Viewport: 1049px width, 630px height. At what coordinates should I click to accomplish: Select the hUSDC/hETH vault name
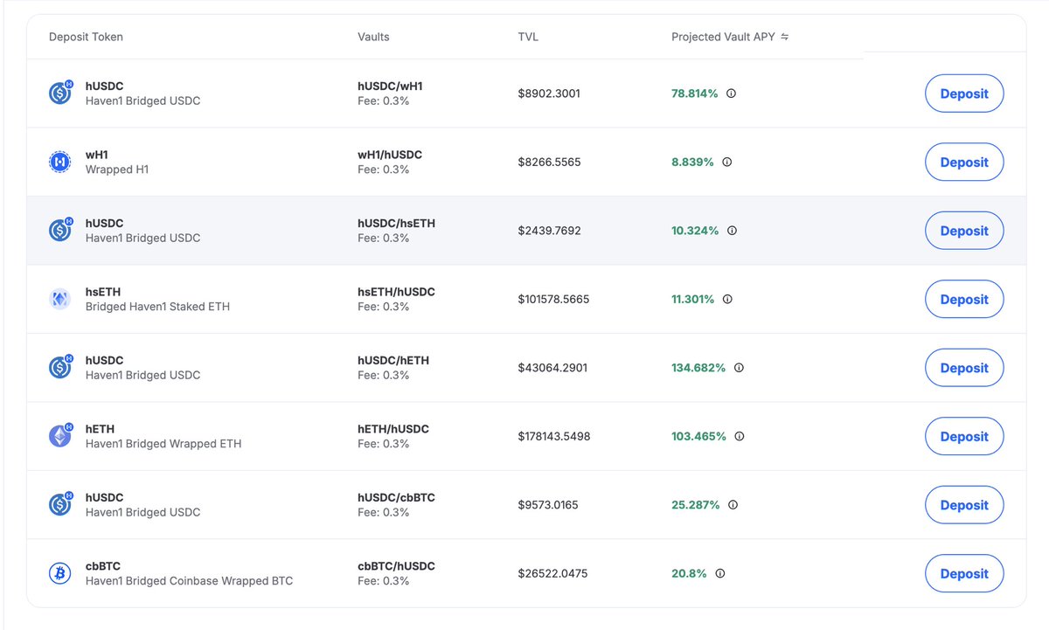(393, 361)
